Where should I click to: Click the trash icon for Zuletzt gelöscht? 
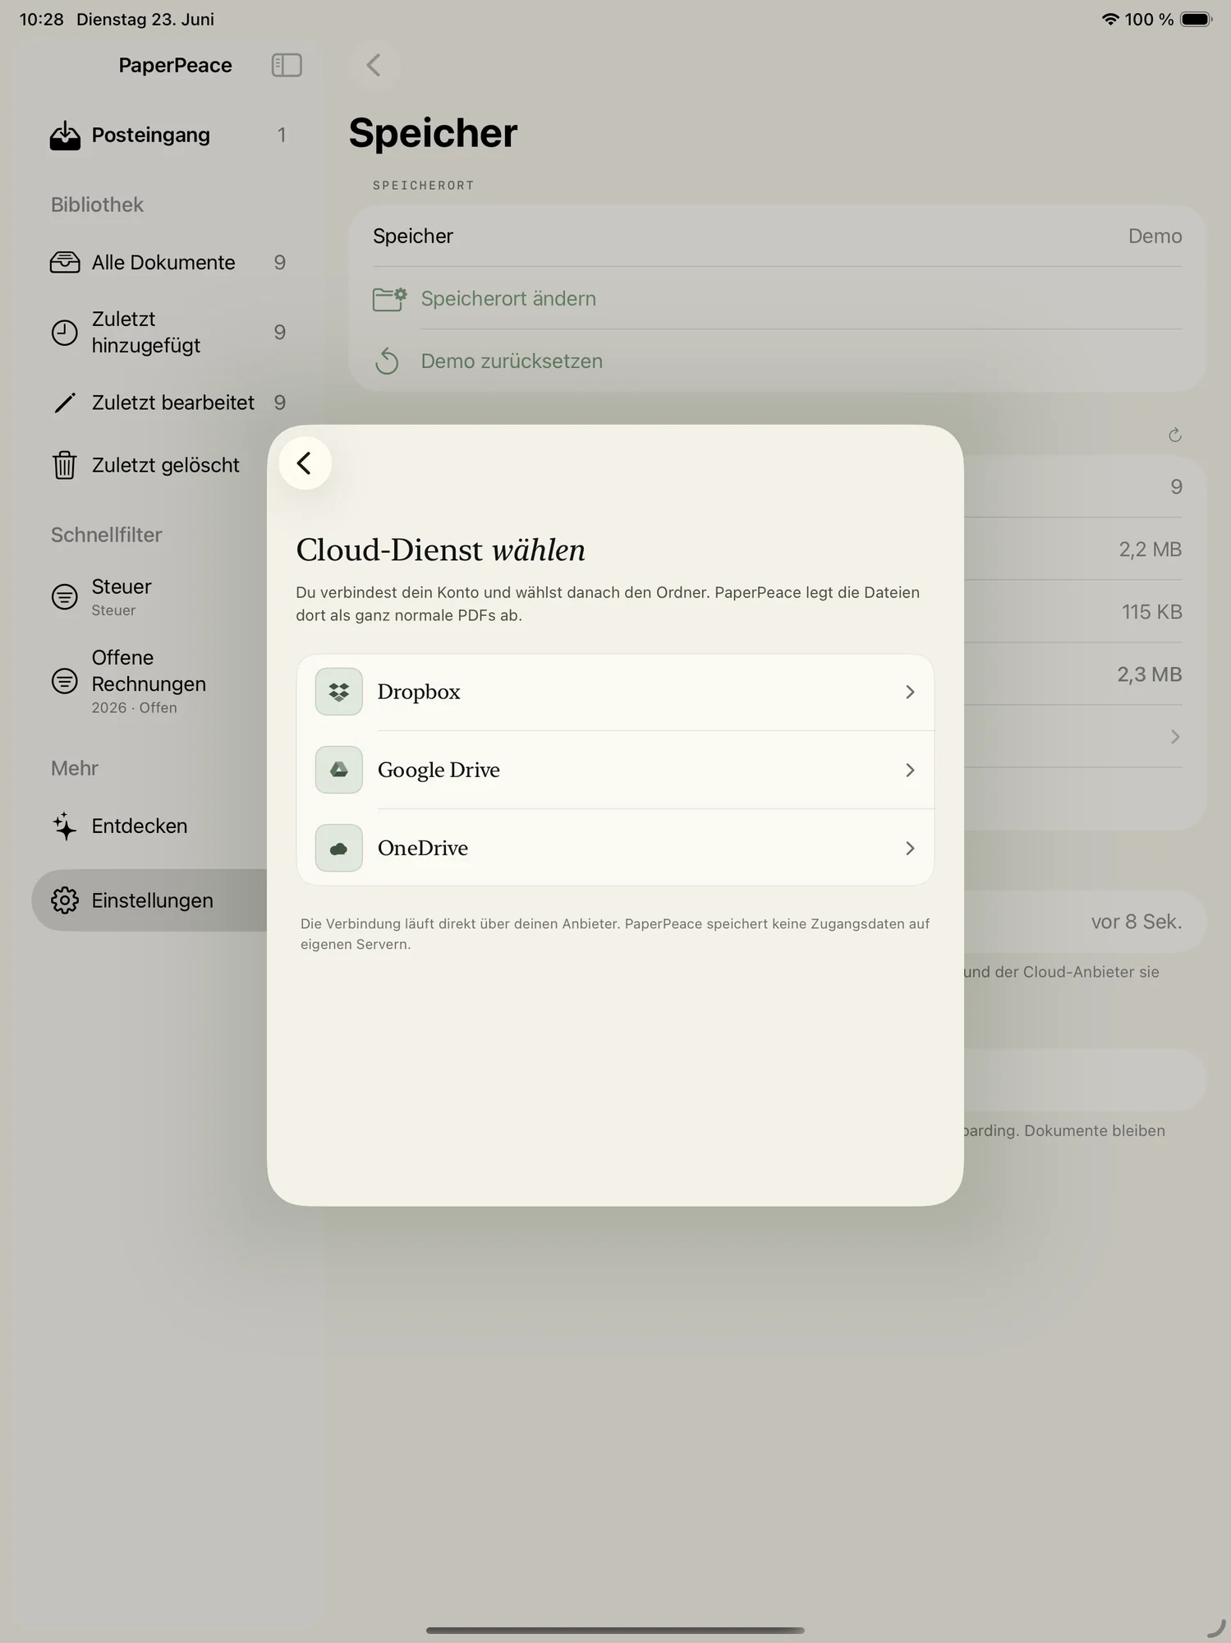pos(65,465)
